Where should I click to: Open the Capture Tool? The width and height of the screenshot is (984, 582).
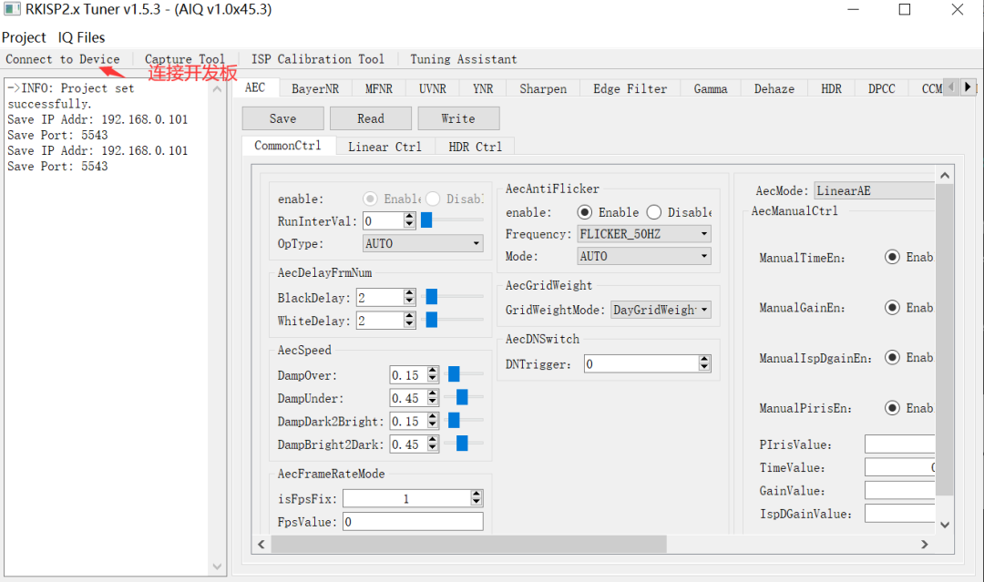[185, 59]
